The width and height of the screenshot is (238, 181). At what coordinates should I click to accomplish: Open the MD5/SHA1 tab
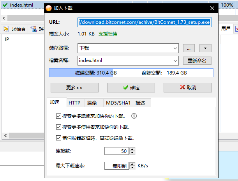pos(118,103)
